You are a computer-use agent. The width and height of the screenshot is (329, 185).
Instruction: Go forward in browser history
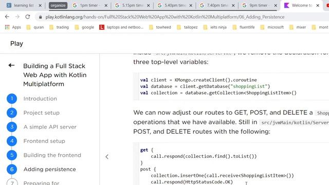[17, 17]
